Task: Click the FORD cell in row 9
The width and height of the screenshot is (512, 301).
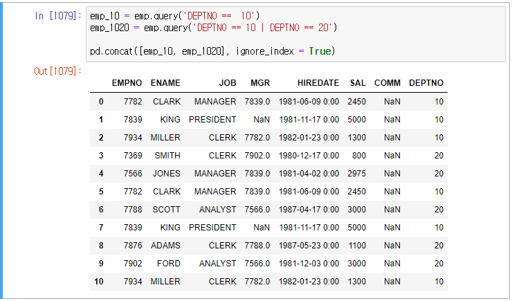Action: point(169,263)
